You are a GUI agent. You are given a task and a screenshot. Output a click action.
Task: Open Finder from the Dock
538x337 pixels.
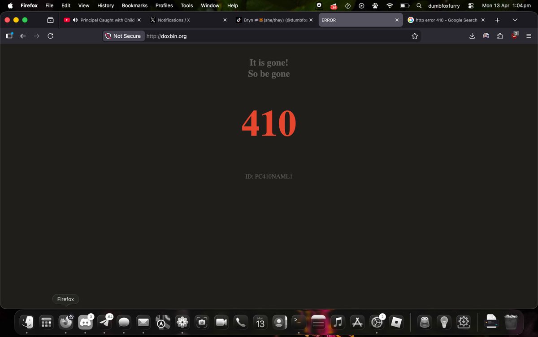(x=27, y=322)
